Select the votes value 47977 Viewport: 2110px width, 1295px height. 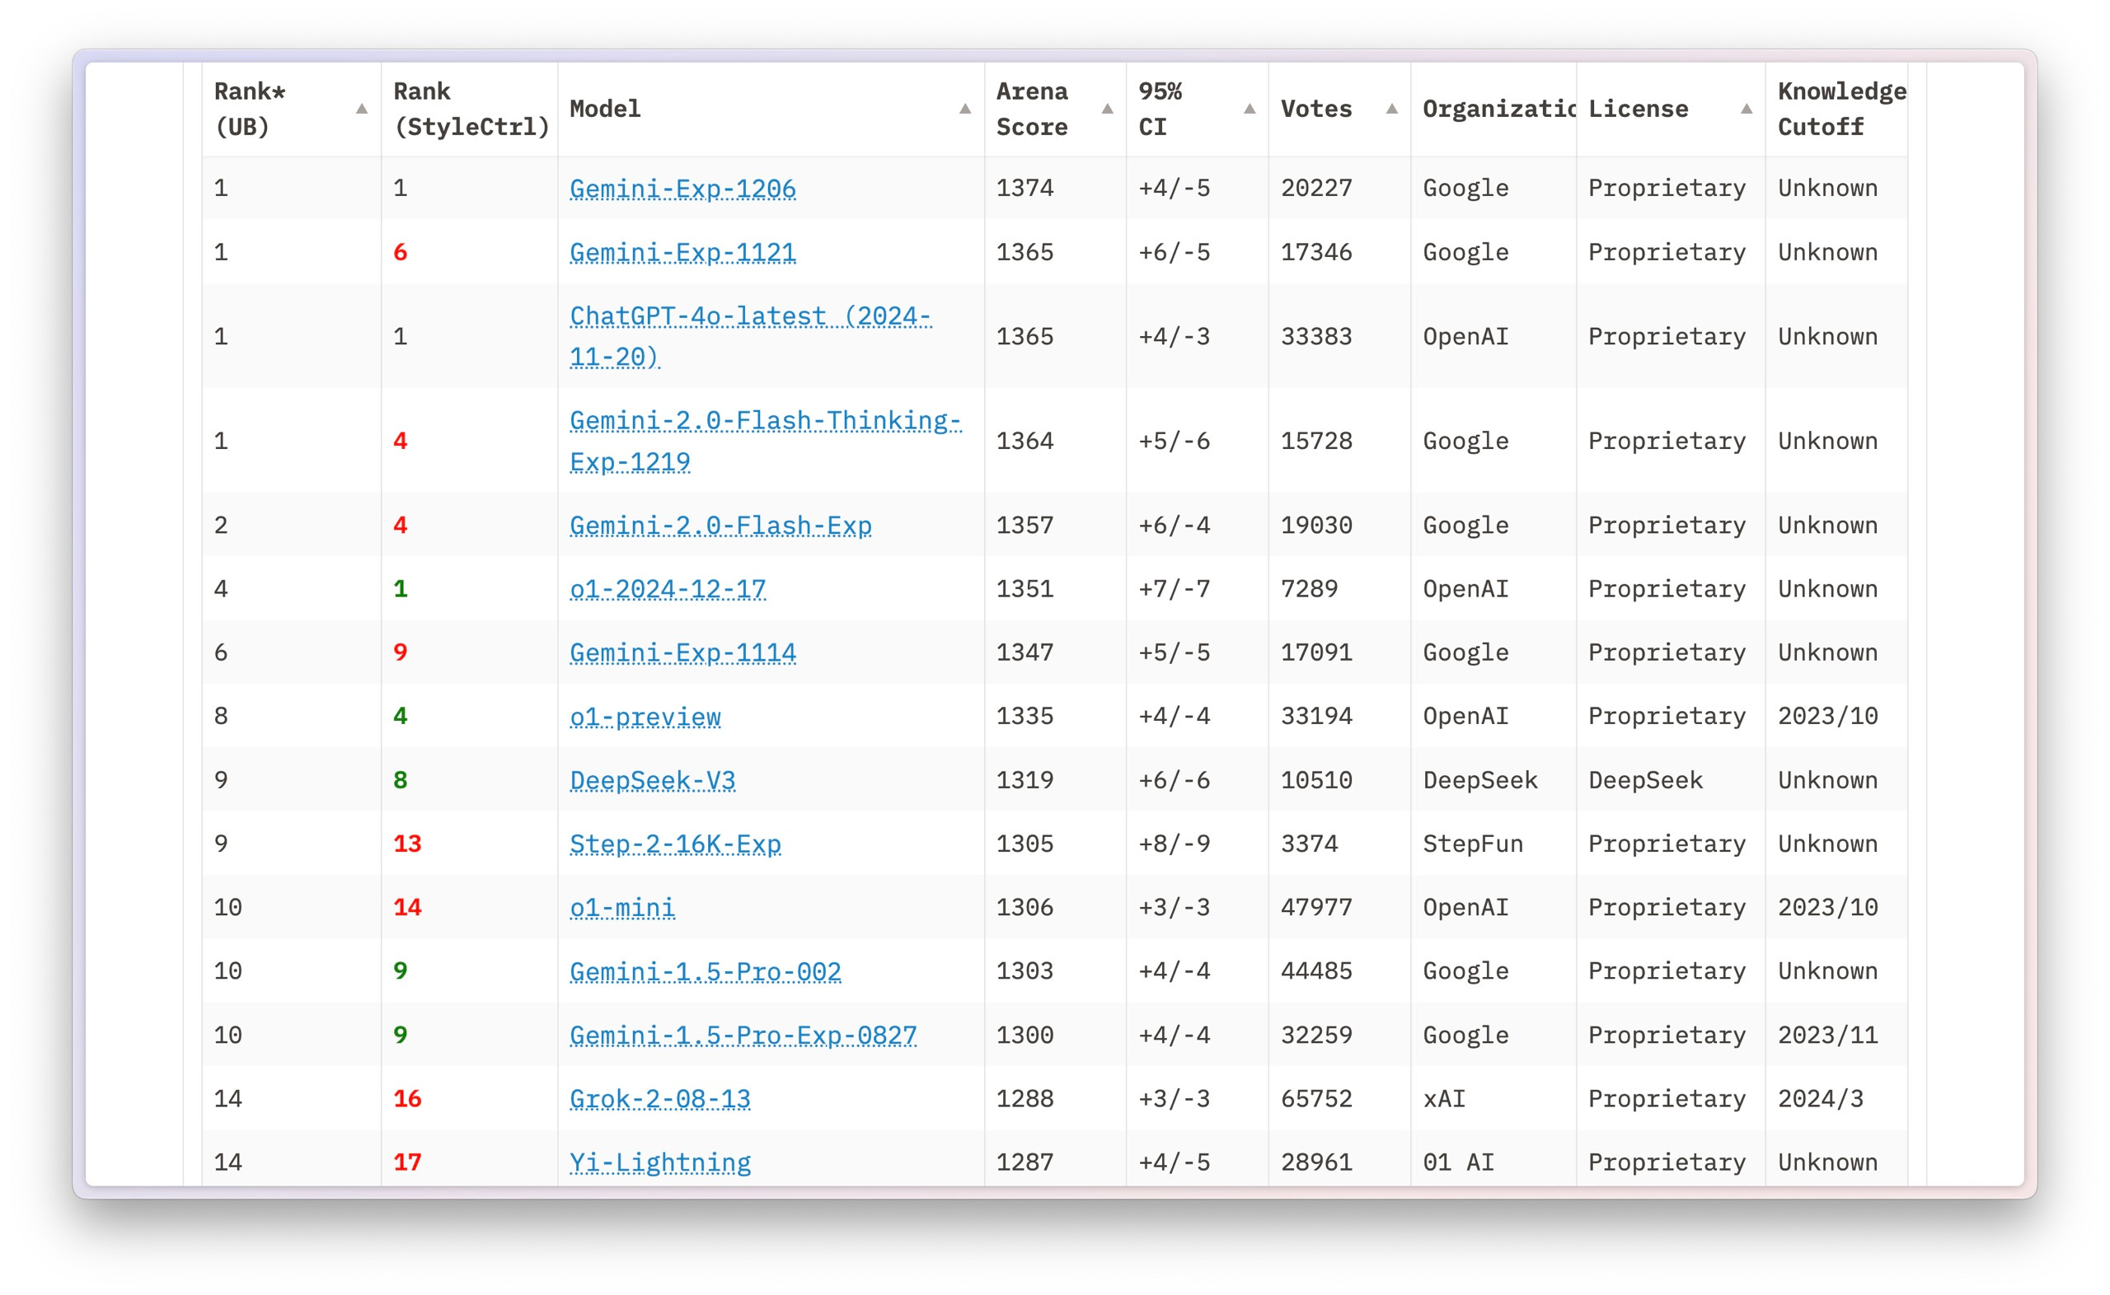[1315, 907]
